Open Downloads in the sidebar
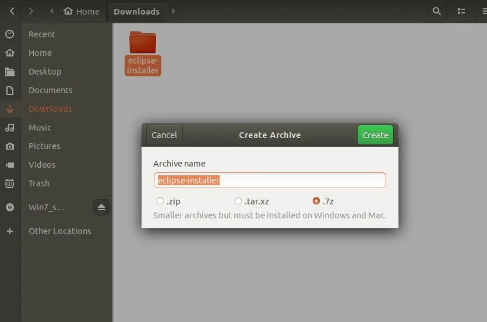Viewport: 487px width, 322px height. [50, 109]
